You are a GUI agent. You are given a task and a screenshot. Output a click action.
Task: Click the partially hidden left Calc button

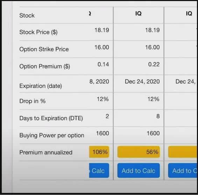99,170
